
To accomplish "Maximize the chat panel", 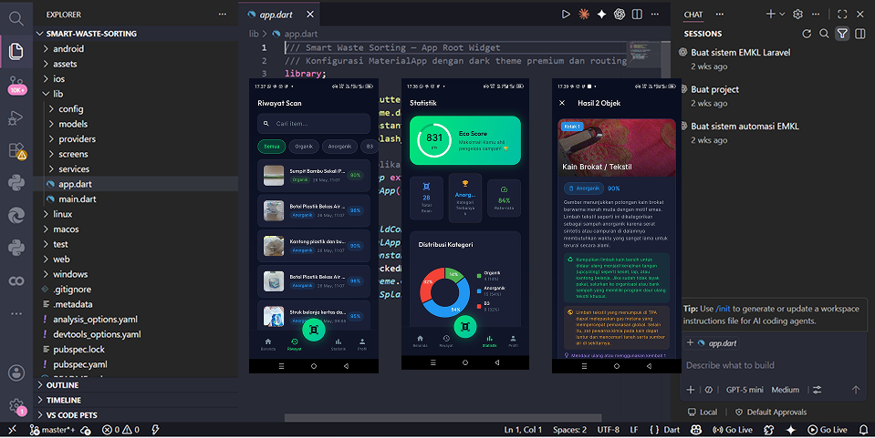I will [843, 15].
